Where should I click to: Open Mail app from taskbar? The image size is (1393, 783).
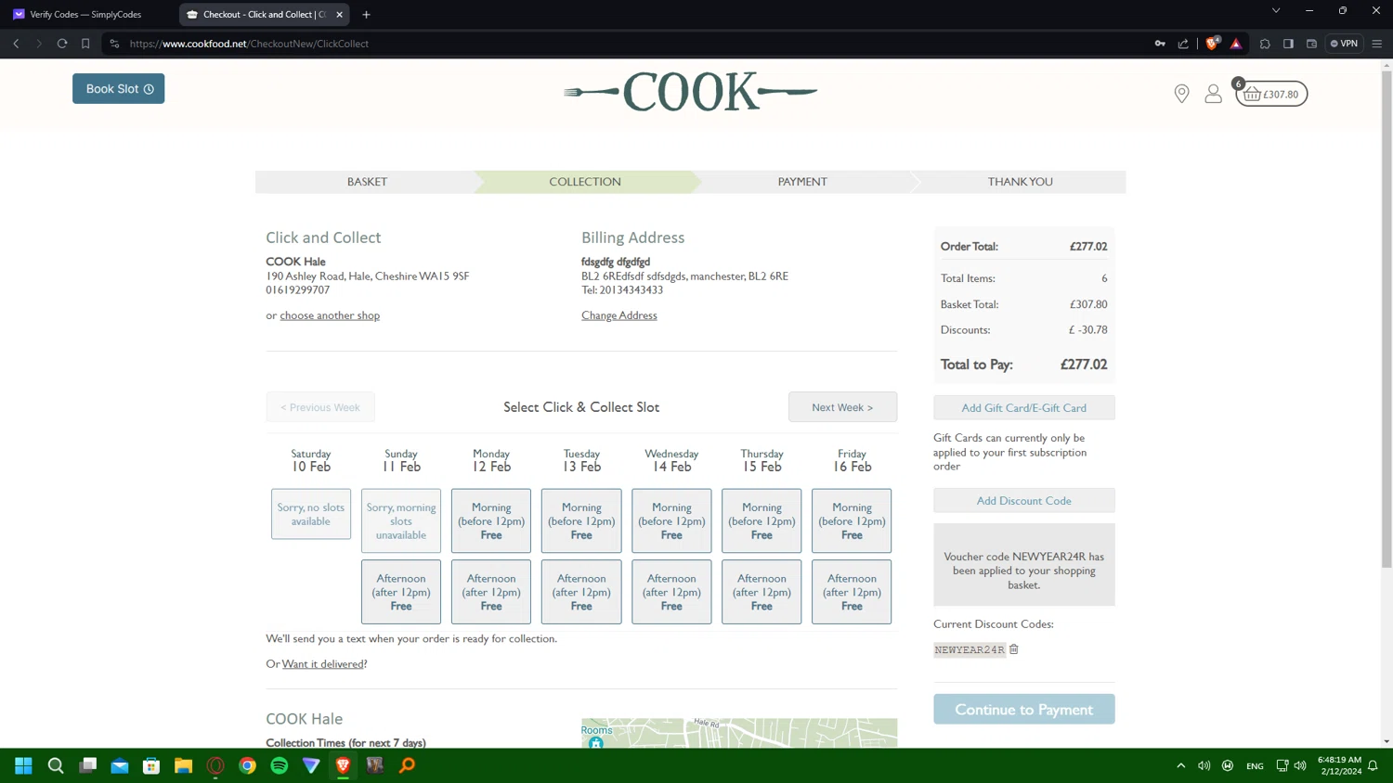(x=120, y=765)
